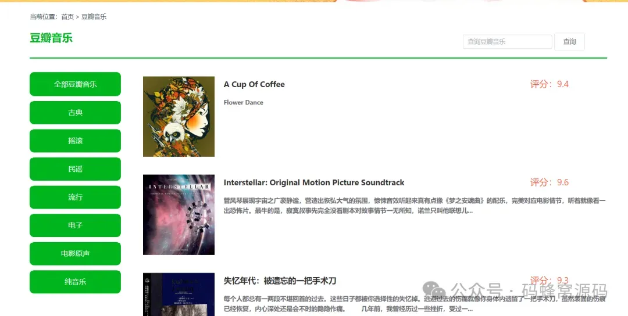
Task: Click the 查询 search button
Action: click(569, 42)
